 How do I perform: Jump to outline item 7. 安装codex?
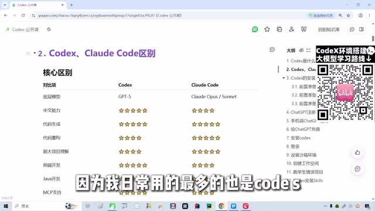coord(298,138)
